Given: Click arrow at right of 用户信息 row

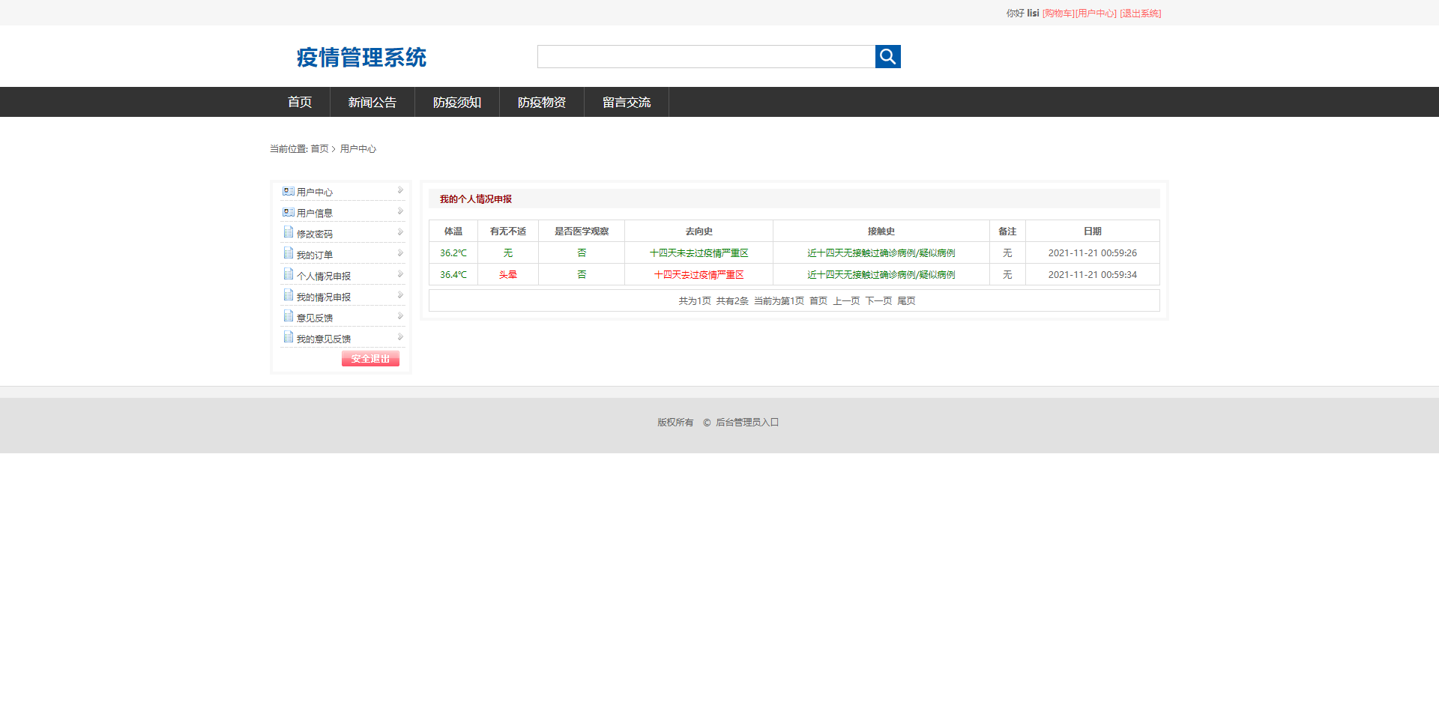Looking at the screenshot, I should pos(400,211).
